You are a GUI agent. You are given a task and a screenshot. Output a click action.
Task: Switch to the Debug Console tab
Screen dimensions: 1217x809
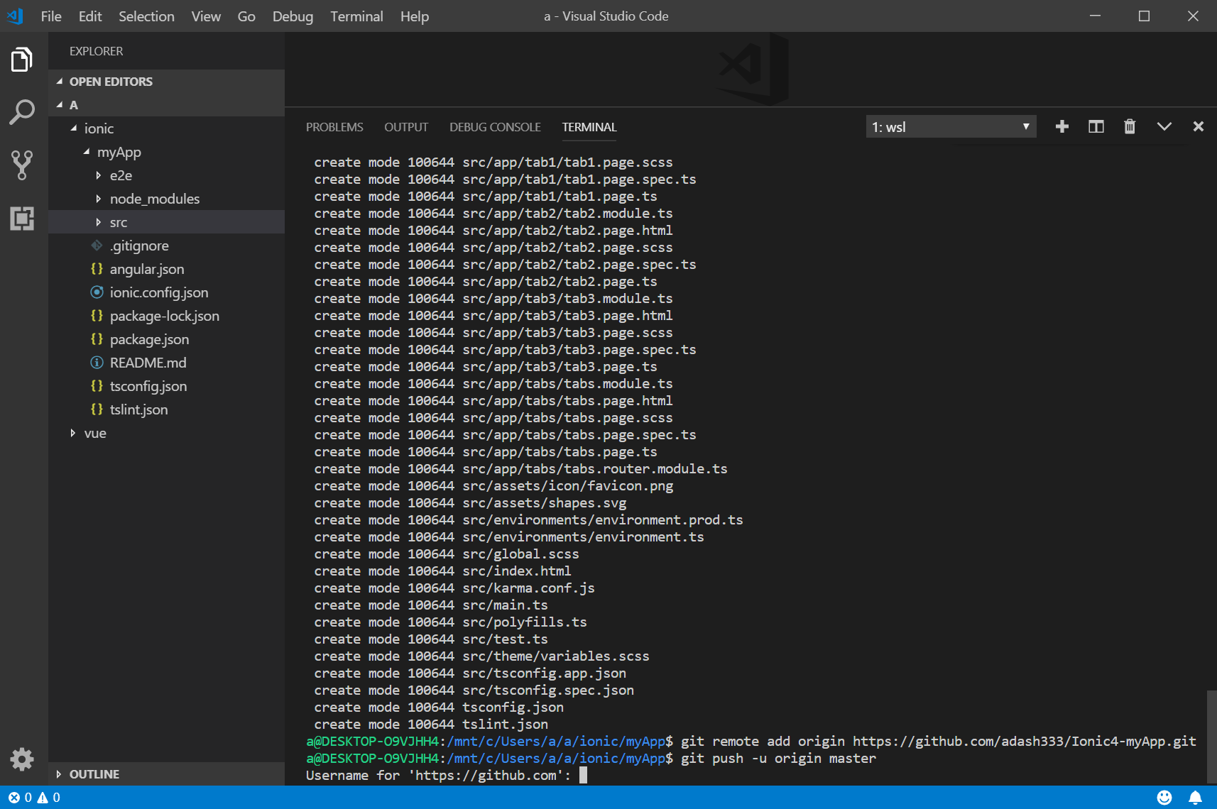495,127
